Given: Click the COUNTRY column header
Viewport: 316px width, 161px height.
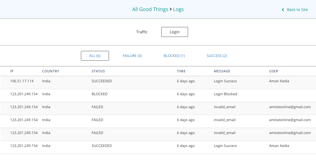Looking at the screenshot, I should click(x=51, y=71).
